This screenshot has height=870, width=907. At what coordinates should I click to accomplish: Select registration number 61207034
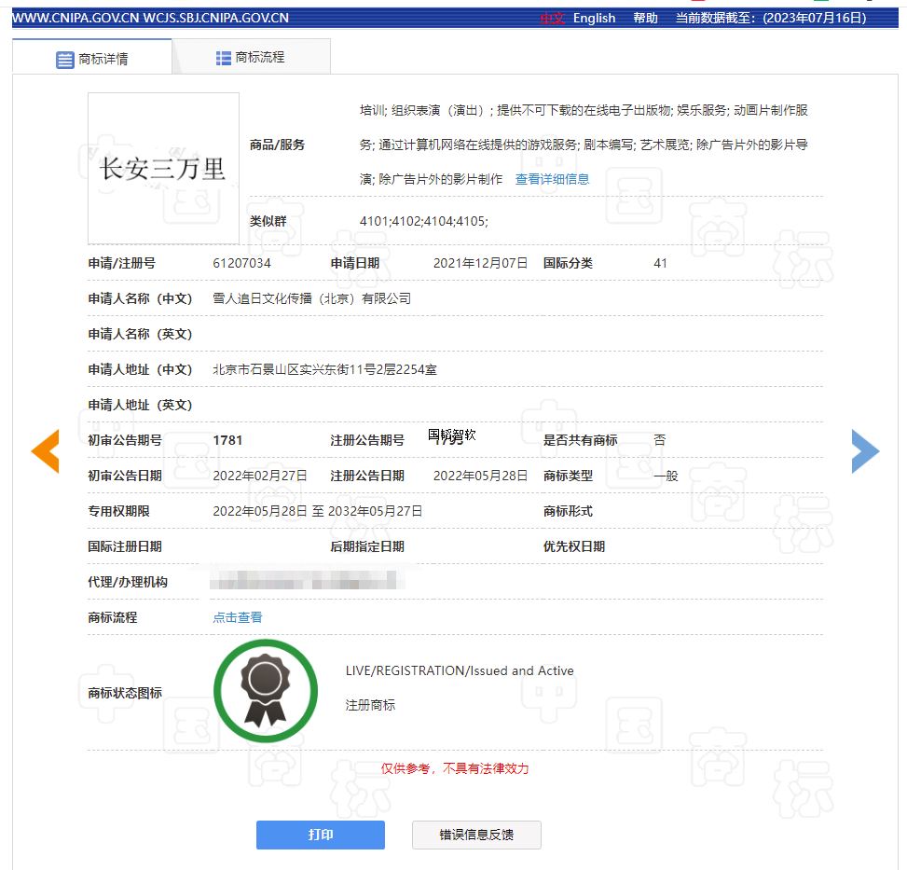[x=241, y=263]
